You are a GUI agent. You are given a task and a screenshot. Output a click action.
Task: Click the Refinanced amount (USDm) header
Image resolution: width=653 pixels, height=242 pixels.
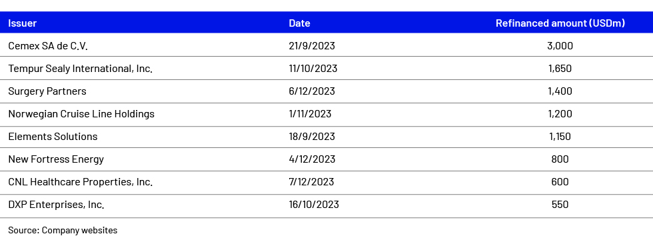pos(560,23)
